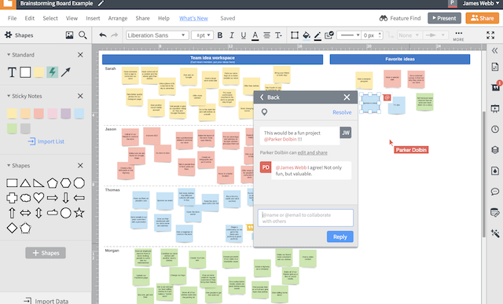Toggle Bold text formatting
Viewport: 503px width, 304px height.
[x=220, y=35]
